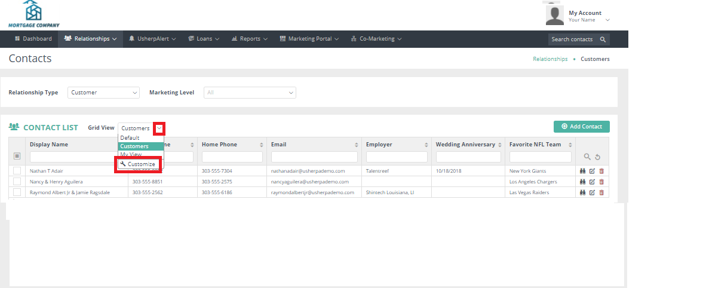Click the mortgage company logo
The height and width of the screenshot is (288, 706).
coord(33,14)
